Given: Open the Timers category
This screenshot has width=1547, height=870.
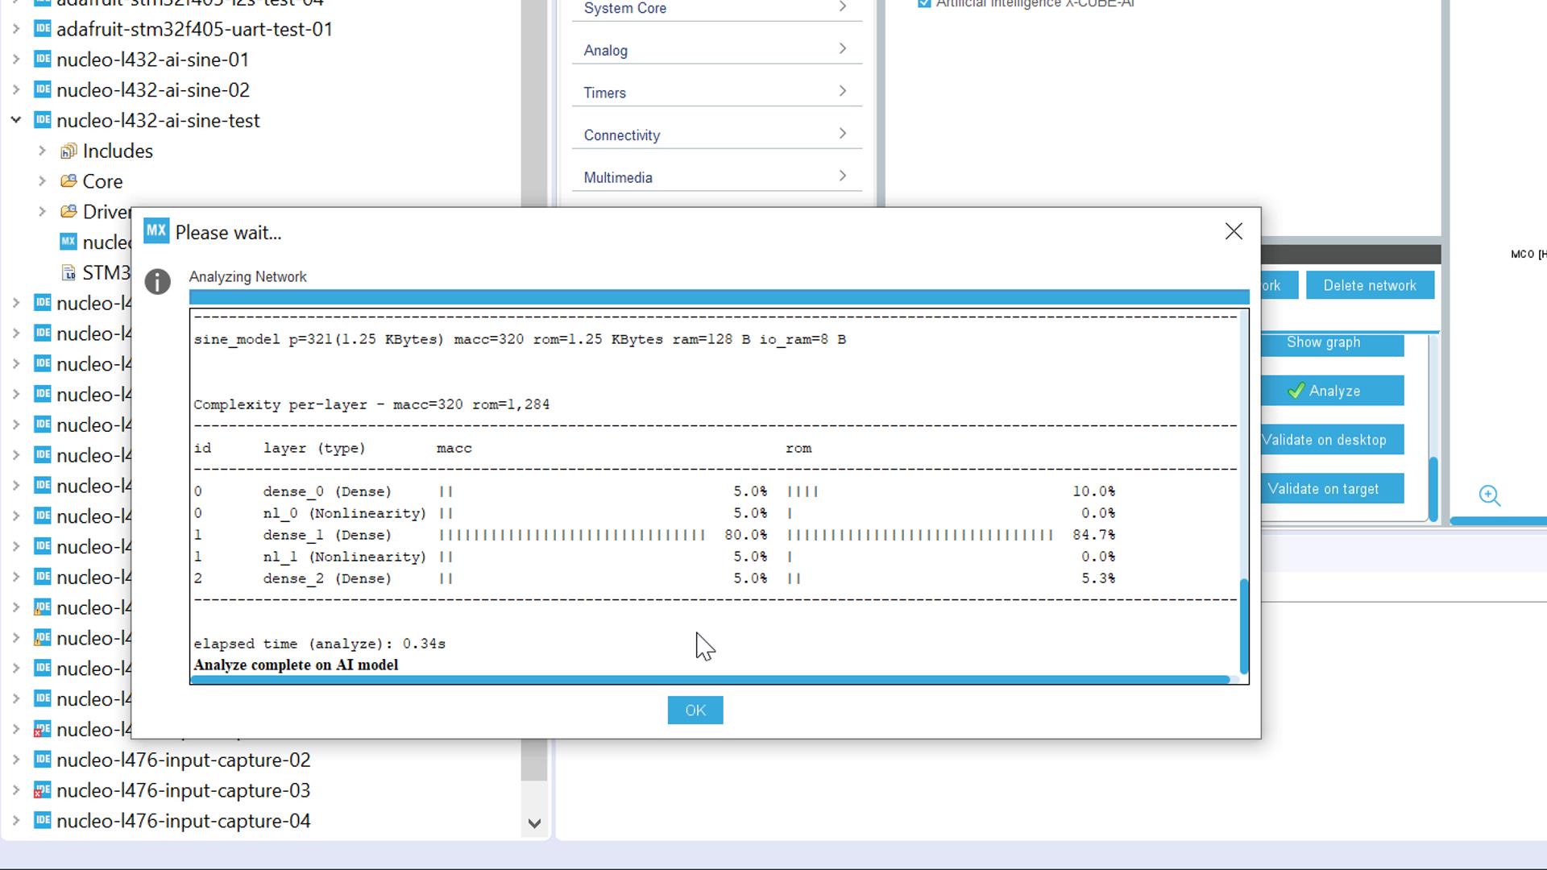Looking at the screenshot, I should coord(715,92).
